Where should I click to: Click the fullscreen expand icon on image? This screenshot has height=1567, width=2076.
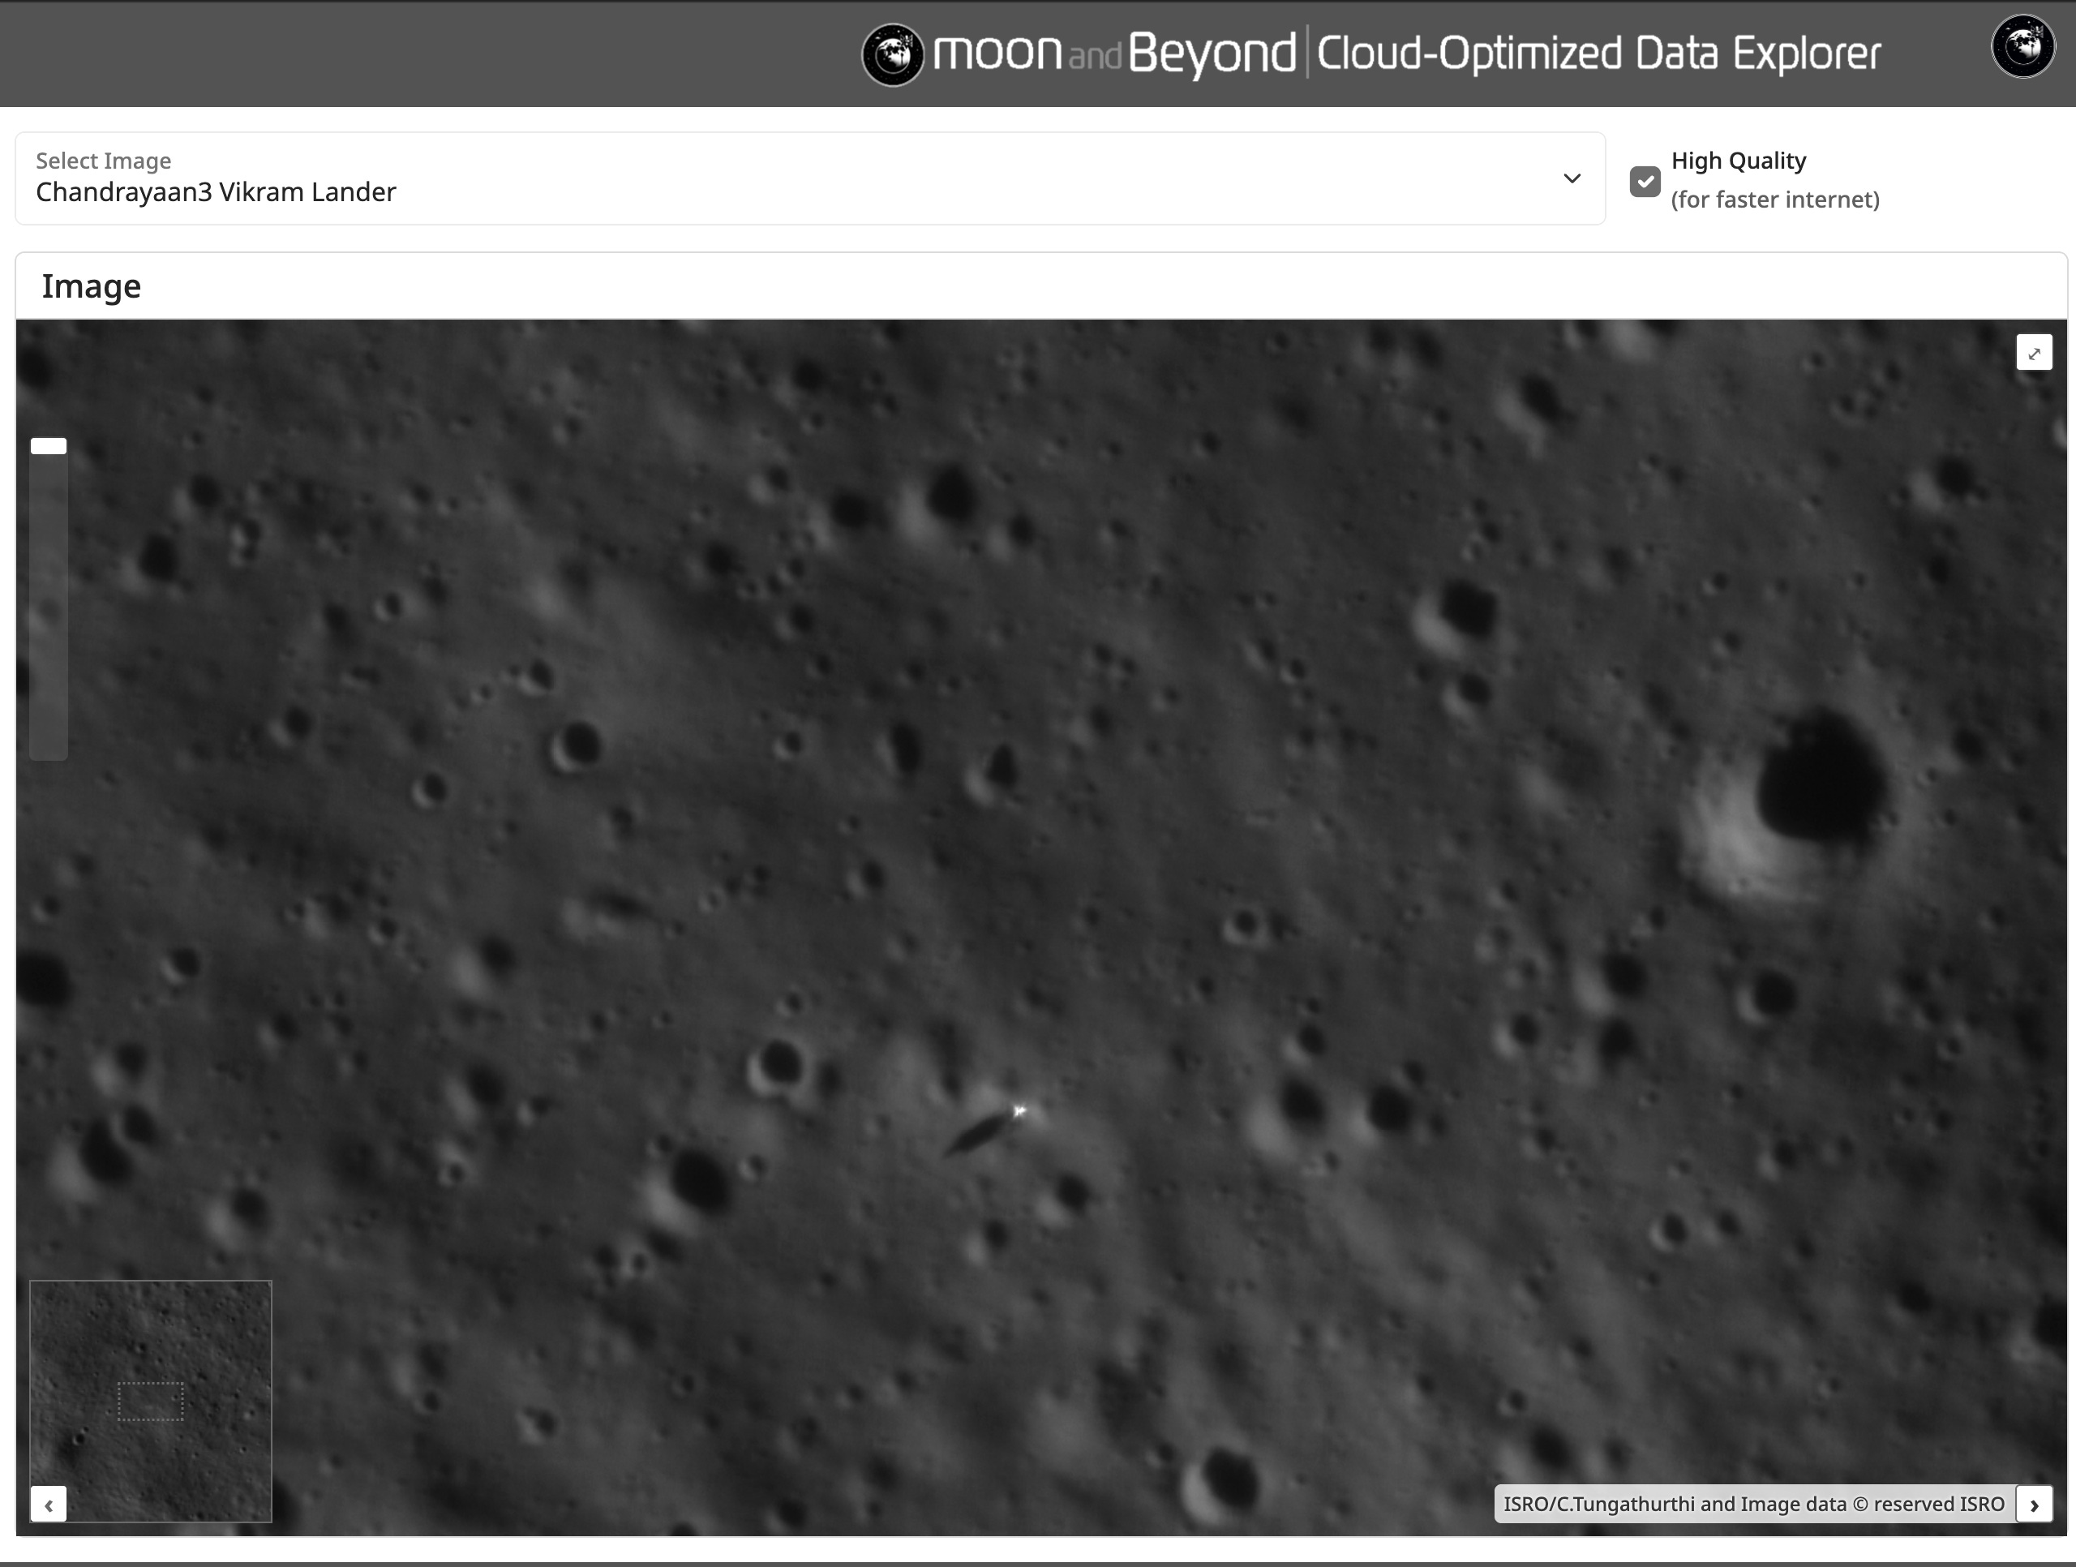coord(2034,353)
